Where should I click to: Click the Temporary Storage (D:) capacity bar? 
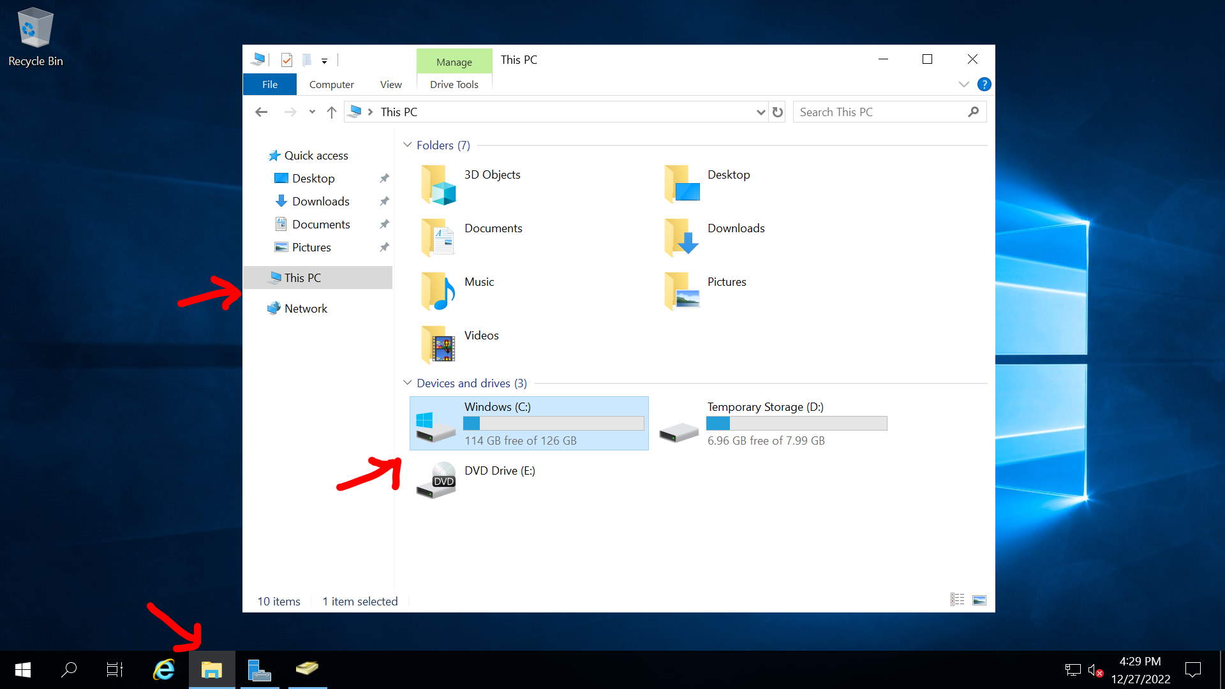pyautogui.click(x=796, y=424)
